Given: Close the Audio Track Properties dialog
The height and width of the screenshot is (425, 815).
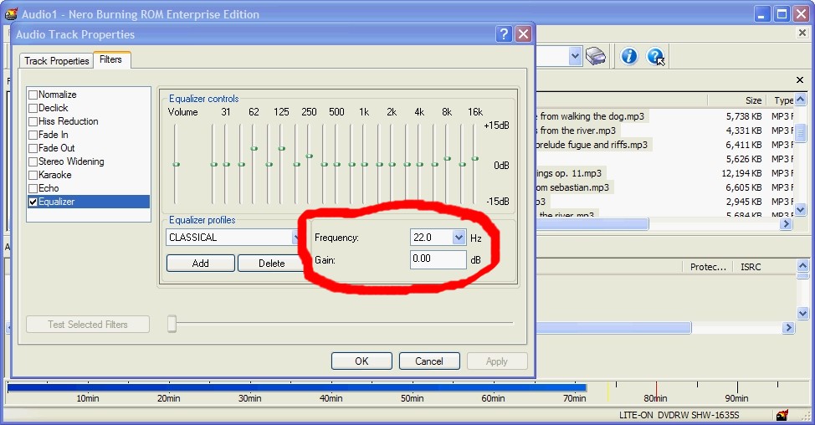Looking at the screenshot, I should (524, 34).
